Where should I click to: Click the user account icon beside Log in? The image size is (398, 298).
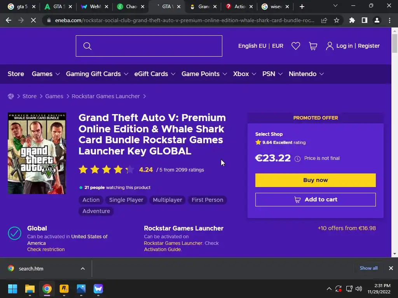[330, 46]
